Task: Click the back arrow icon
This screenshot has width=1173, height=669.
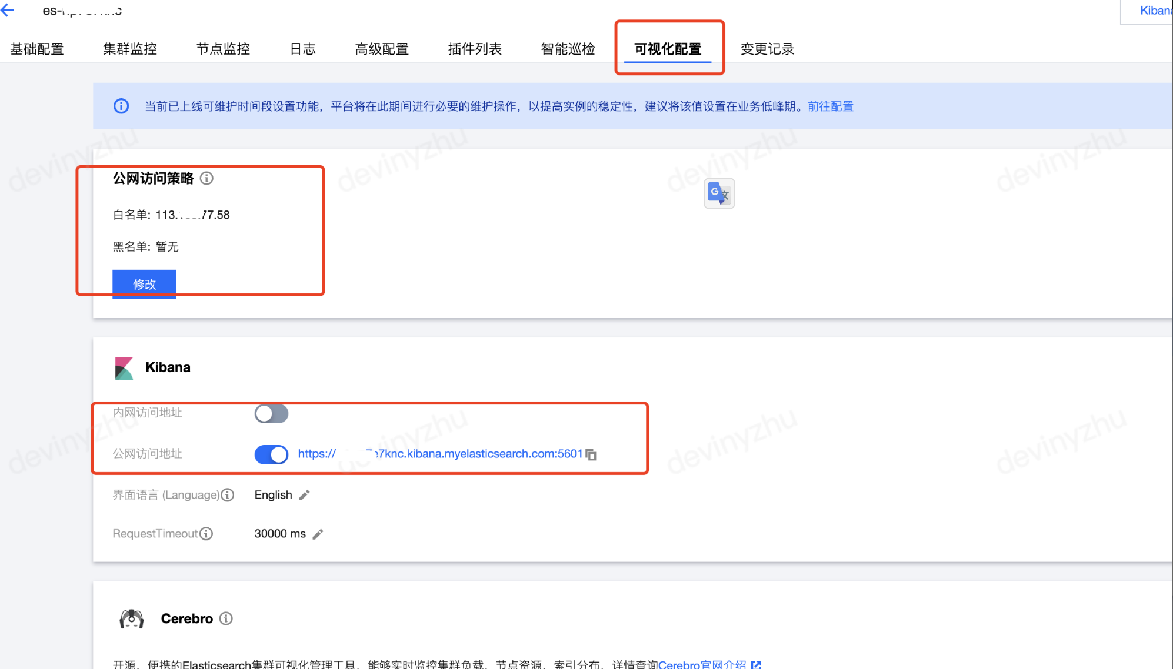Action: 8,10
